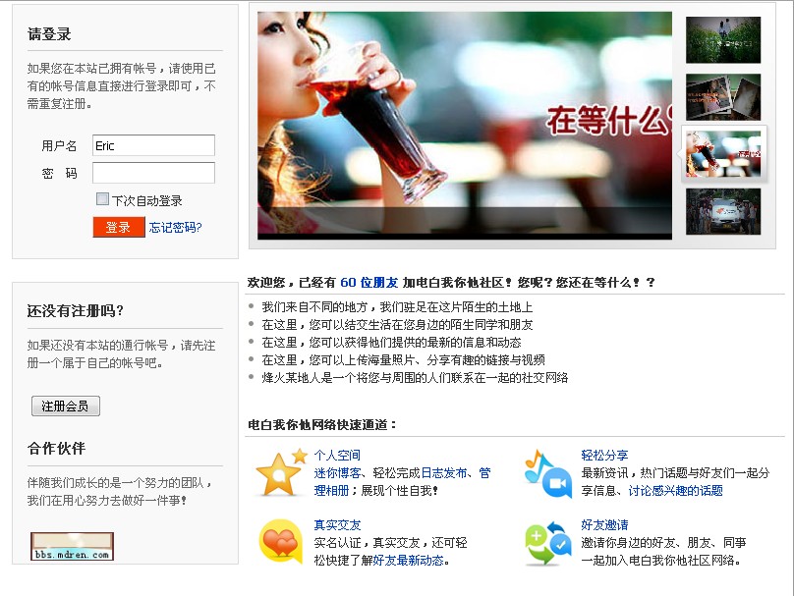Image resolution: width=794 pixels, height=596 pixels.
Task: Open the 讨论感兴趣的话题 link
Action: [675, 491]
